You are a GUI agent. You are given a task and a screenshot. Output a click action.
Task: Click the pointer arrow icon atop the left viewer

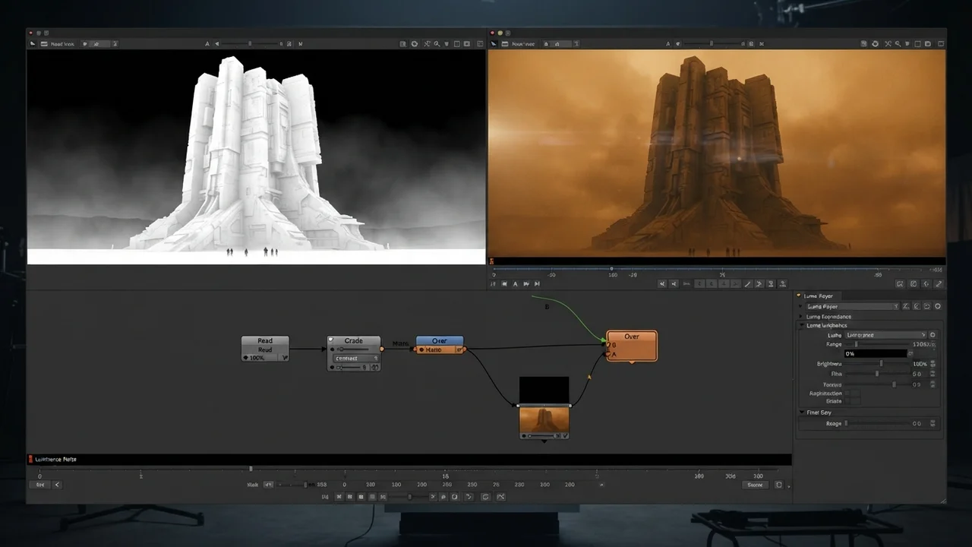click(32, 44)
